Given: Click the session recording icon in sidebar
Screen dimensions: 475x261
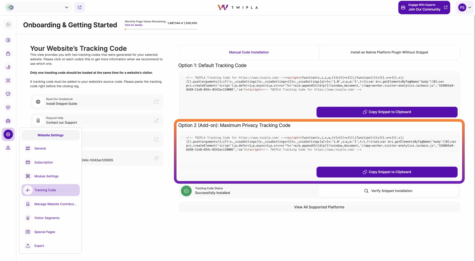Looking at the screenshot, I should (x=8, y=80).
